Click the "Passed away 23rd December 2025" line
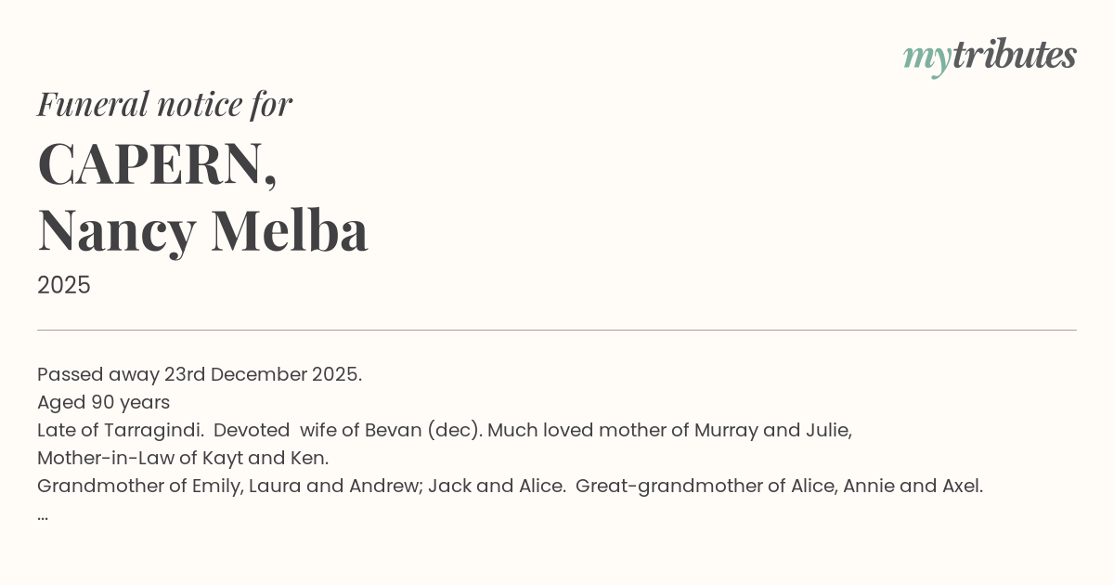Screen dimensions: 1114x585 (200, 374)
